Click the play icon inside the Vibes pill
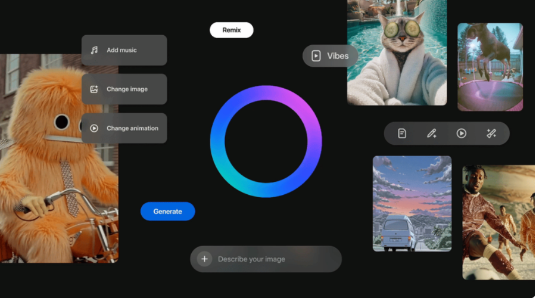Image resolution: width=536 pixels, height=298 pixels. 316,56
